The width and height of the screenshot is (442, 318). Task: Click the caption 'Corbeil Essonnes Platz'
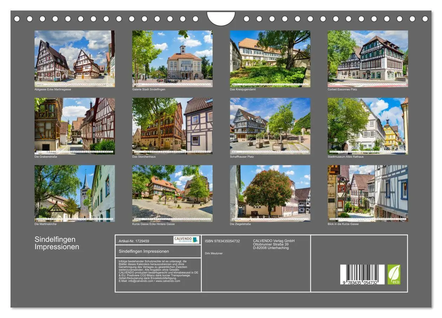342,89
